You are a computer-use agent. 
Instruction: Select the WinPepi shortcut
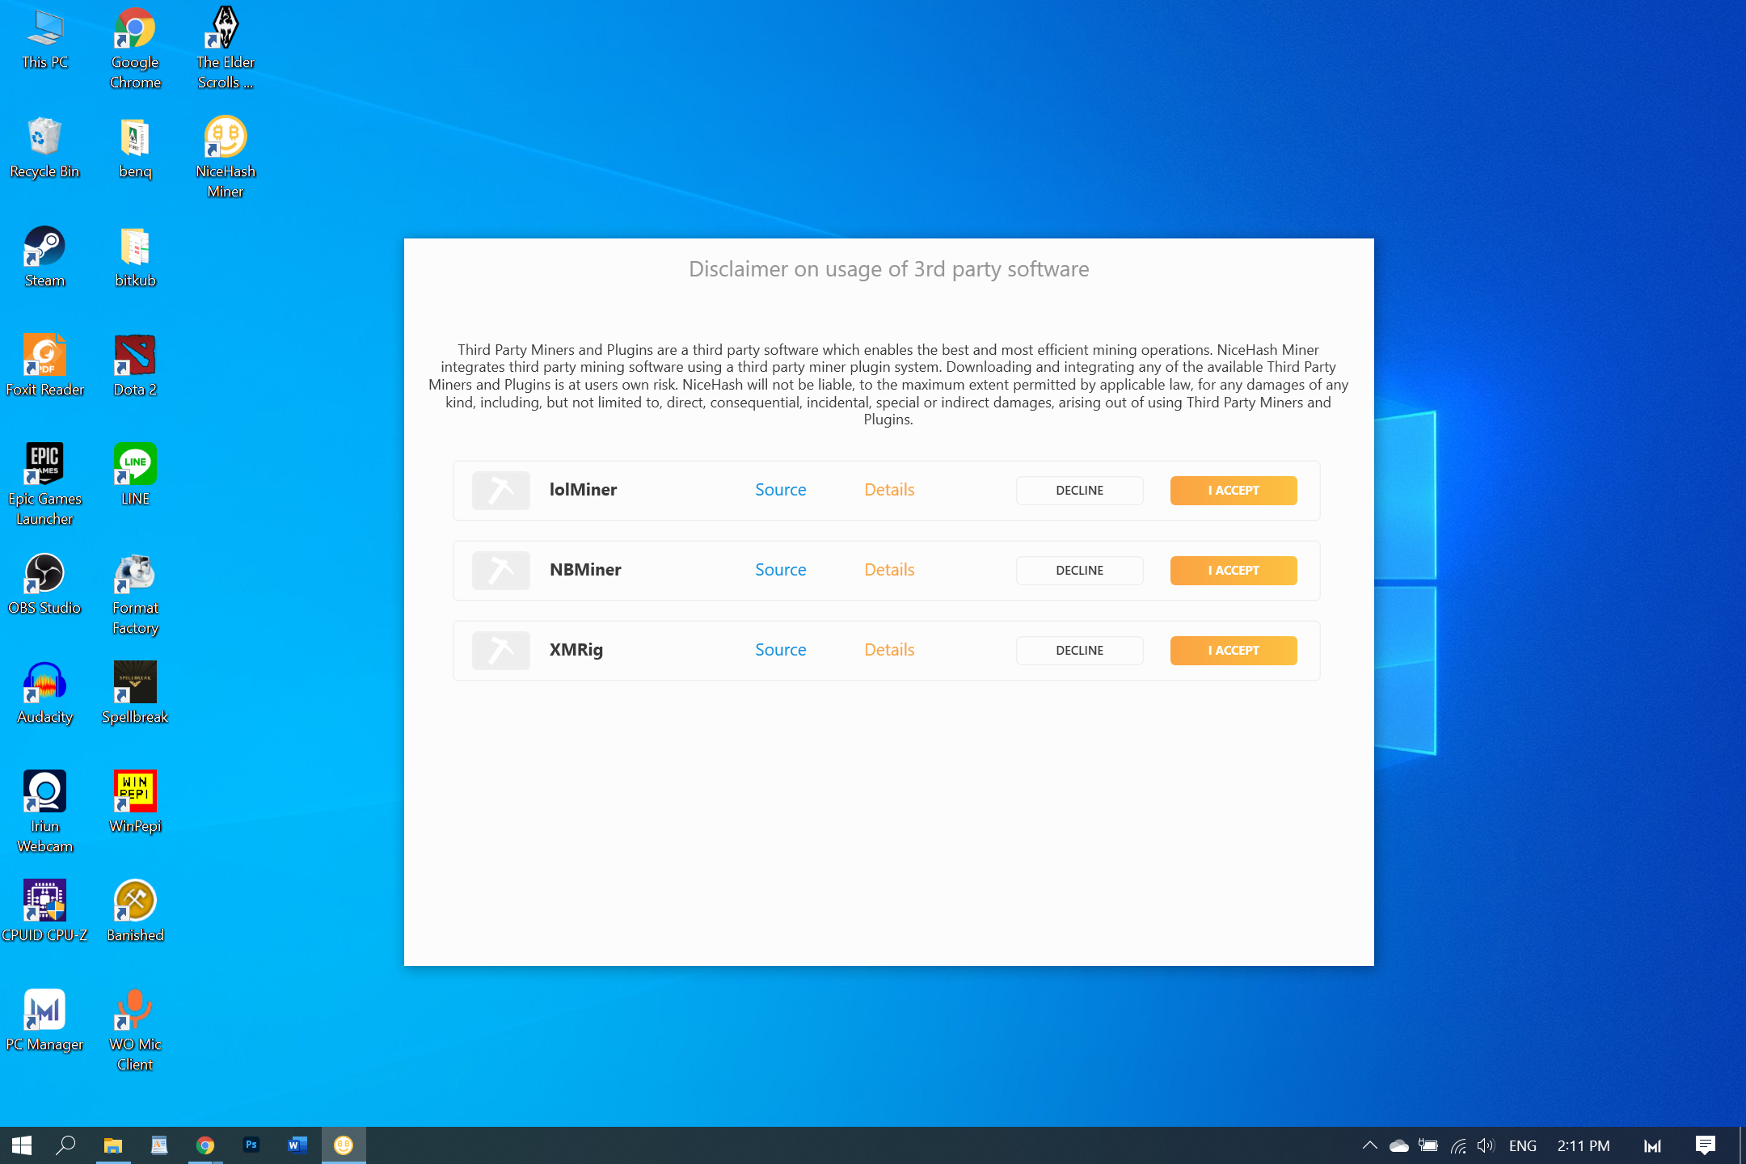click(135, 803)
